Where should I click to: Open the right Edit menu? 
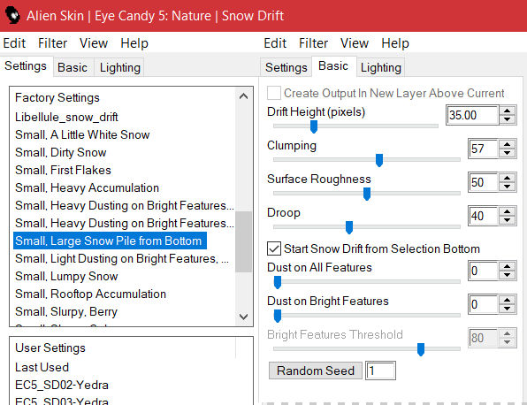[275, 43]
